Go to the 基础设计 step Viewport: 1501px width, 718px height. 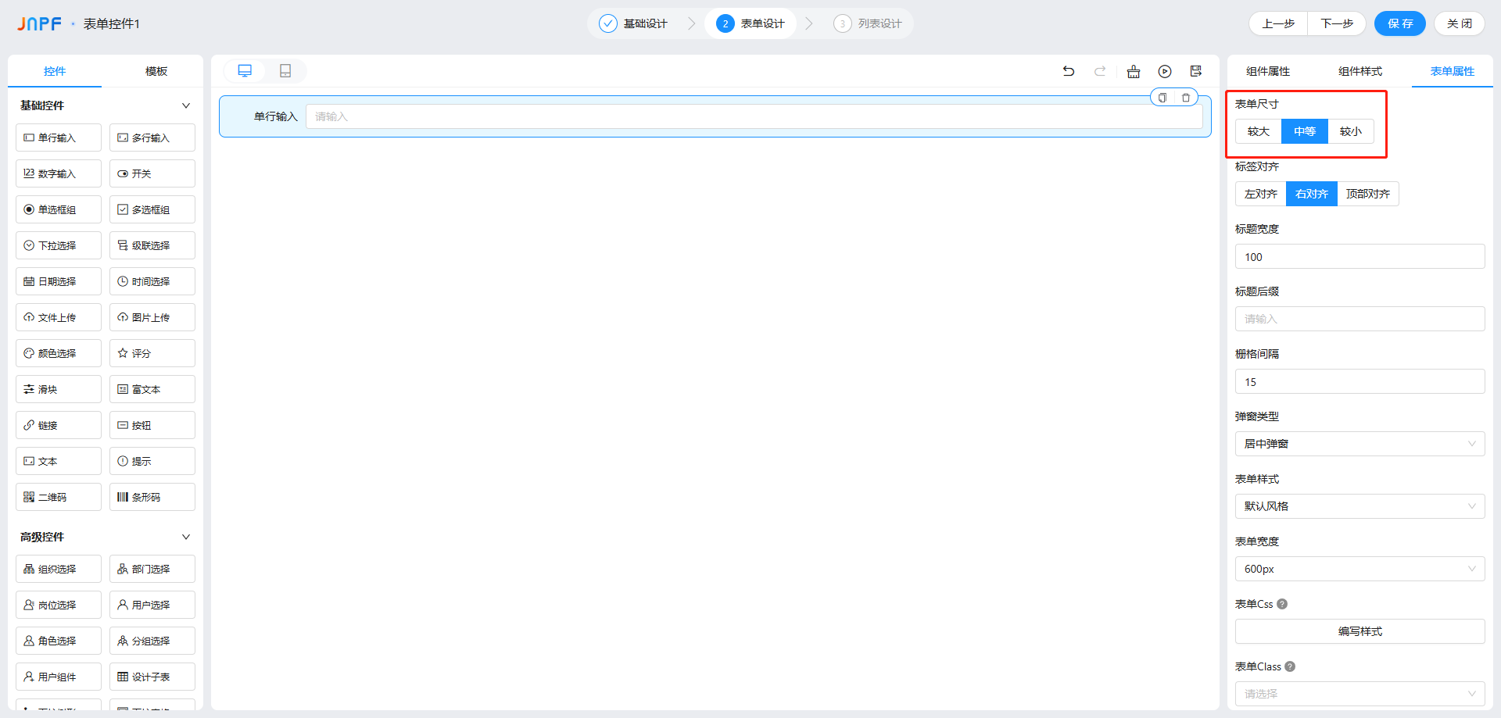[x=634, y=23]
